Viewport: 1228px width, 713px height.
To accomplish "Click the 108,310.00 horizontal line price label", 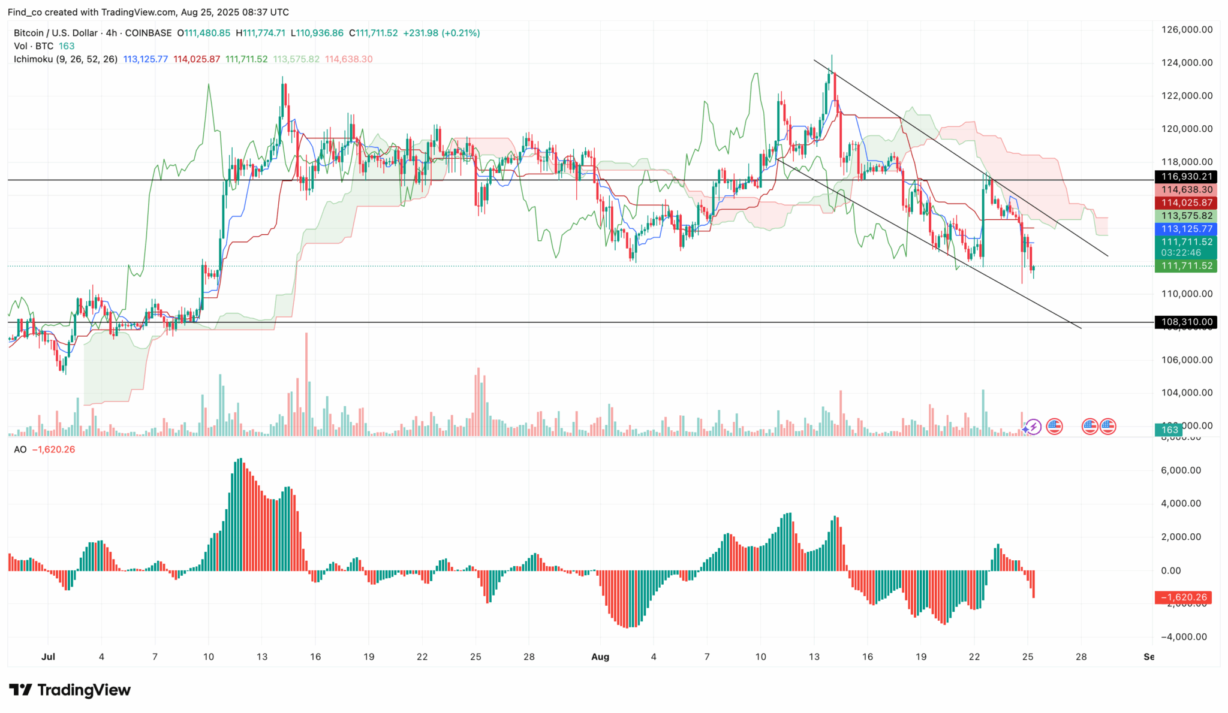I will 1186,322.
